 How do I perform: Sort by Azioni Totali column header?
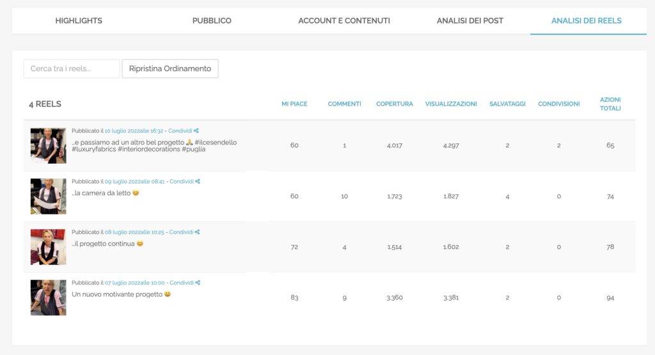610,104
